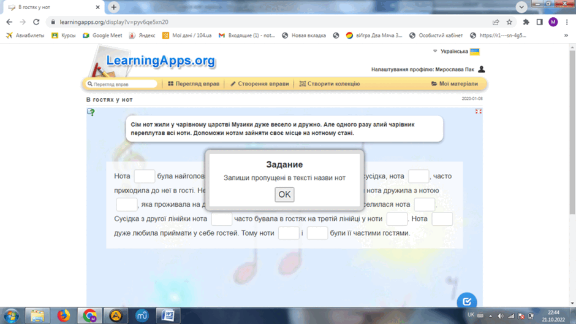The image size is (576, 324).
Task: Click blank after третій лінійці у ноти
Action: 396,219
